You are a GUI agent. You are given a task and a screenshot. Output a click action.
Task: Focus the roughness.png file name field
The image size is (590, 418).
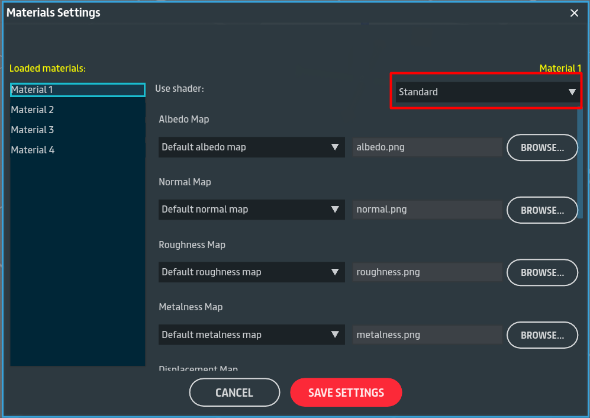(x=427, y=272)
